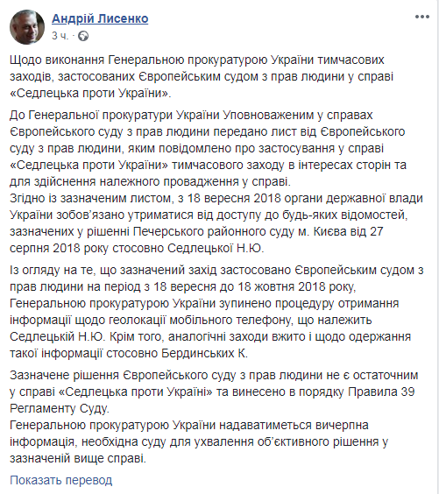The height and width of the screenshot is (494, 439).
Task: Click the word 'Уповноваженим' in the second paragraph
Action: point(268,115)
